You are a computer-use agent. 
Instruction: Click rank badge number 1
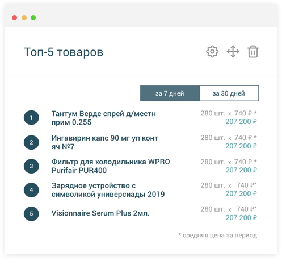click(x=31, y=118)
